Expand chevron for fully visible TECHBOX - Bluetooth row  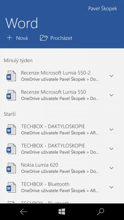tap(111, 187)
